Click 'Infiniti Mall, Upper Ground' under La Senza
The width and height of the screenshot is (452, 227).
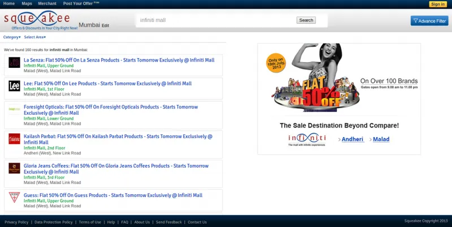[49, 66]
